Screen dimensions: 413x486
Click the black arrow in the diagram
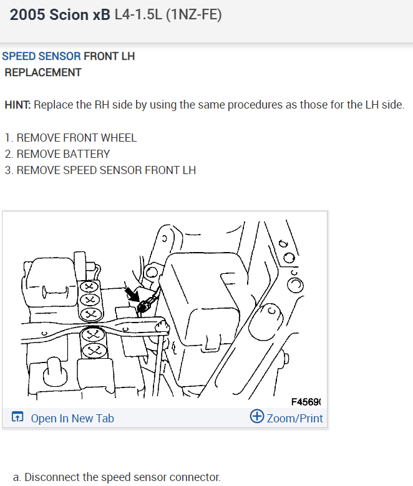132,294
